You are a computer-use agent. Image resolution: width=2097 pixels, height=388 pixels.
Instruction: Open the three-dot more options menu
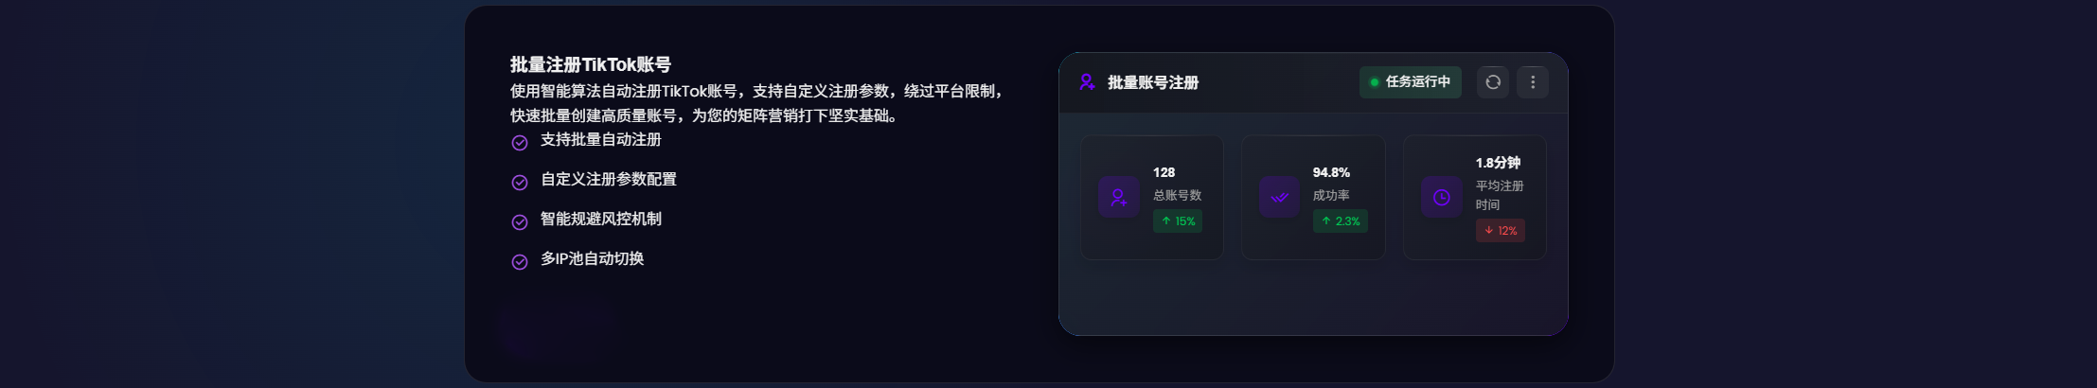(x=1533, y=82)
